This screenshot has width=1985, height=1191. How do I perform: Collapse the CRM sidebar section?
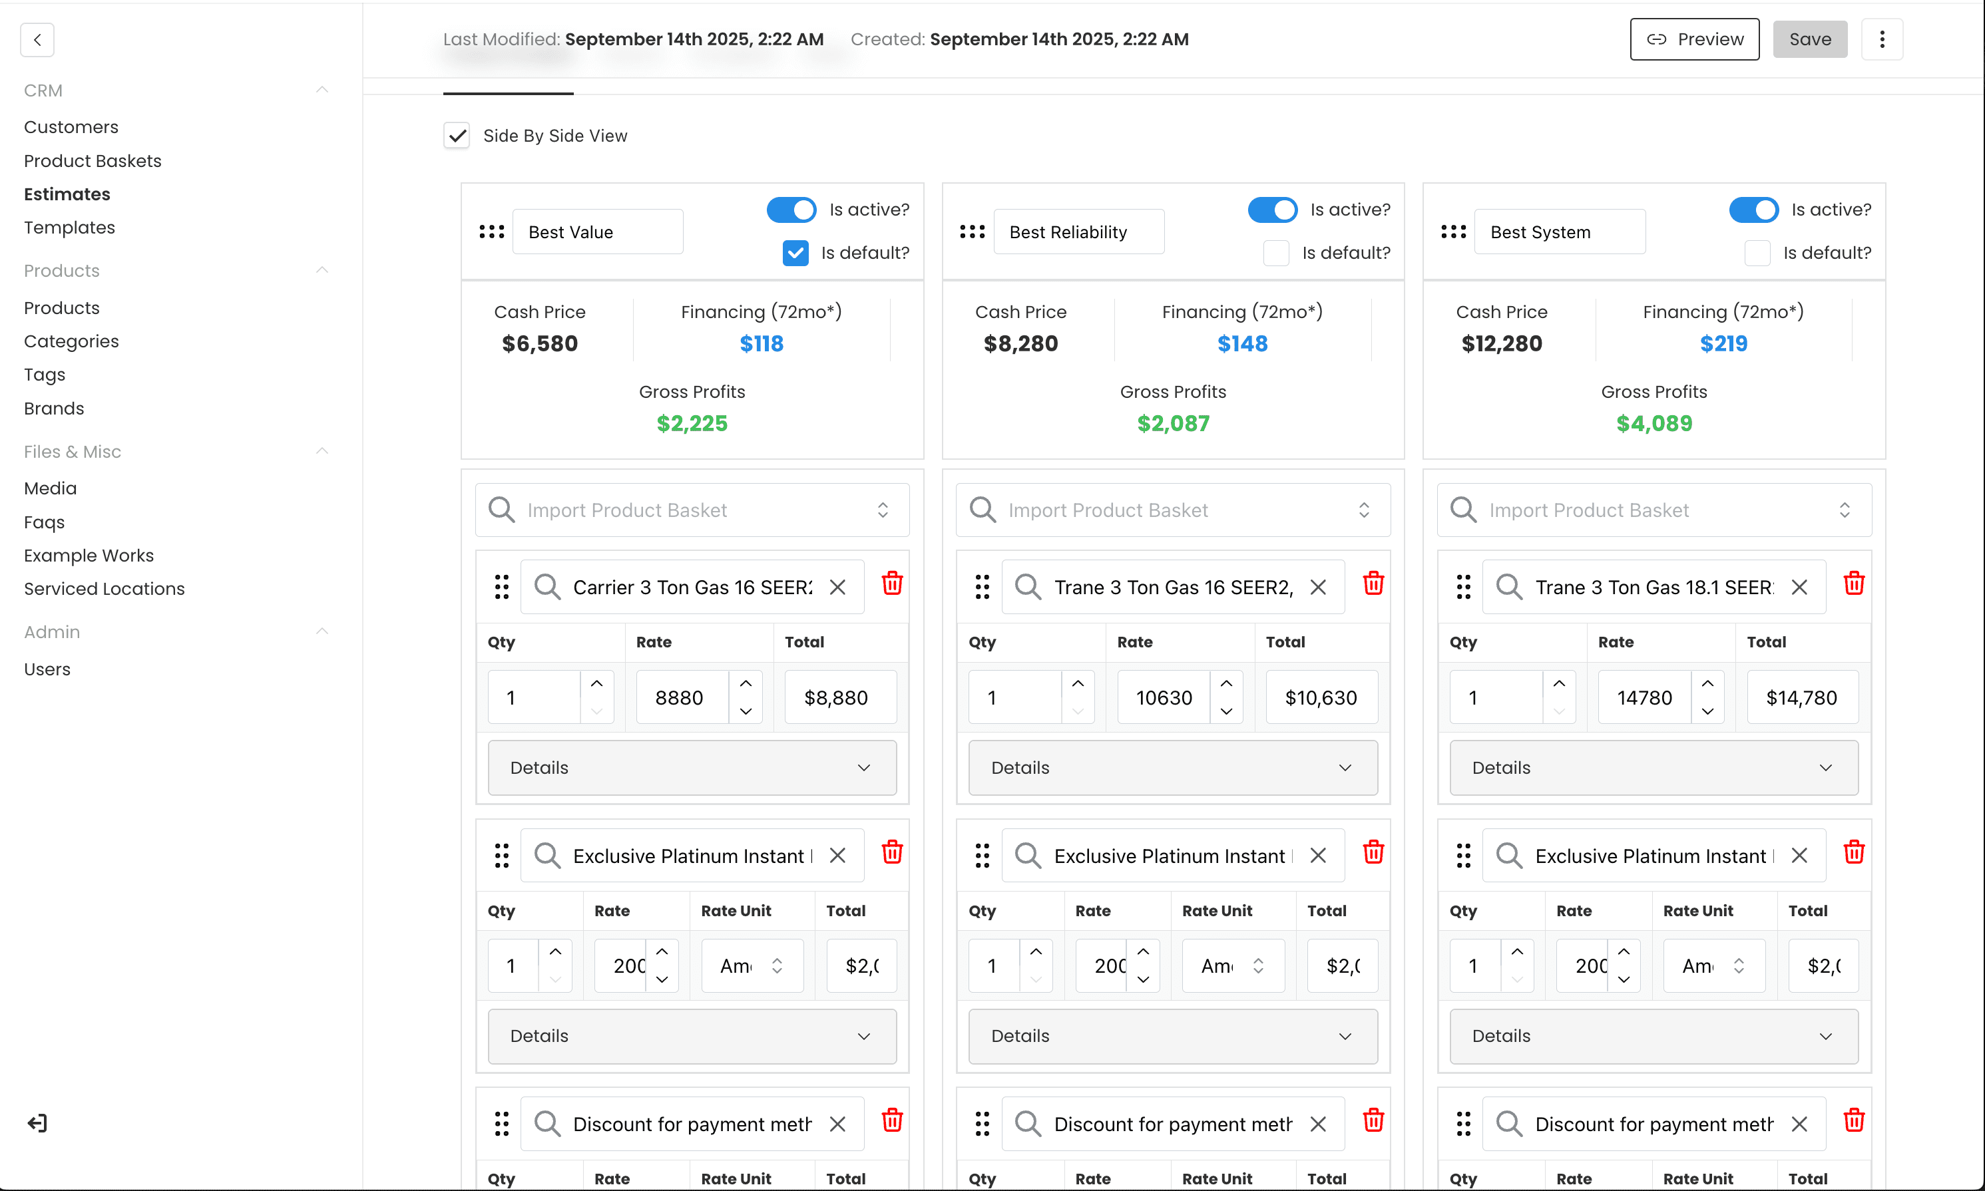click(322, 90)
